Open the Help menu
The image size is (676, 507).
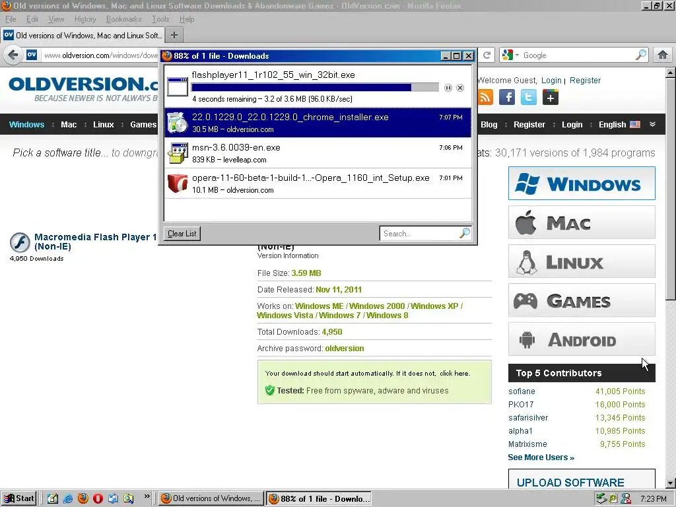[x=187, y=19]
